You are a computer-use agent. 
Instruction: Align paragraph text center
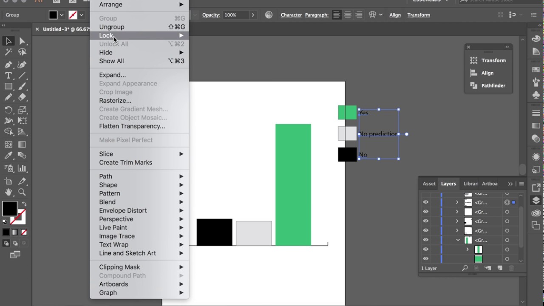click(x=348, y=15)
